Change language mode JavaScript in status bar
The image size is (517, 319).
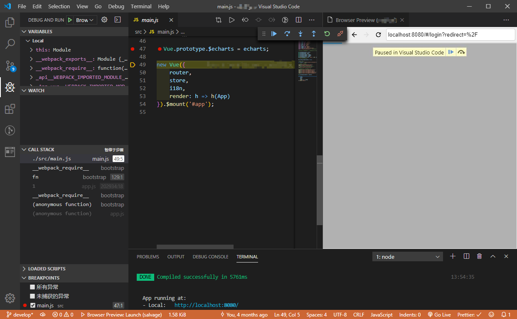[x=382, y=315]
